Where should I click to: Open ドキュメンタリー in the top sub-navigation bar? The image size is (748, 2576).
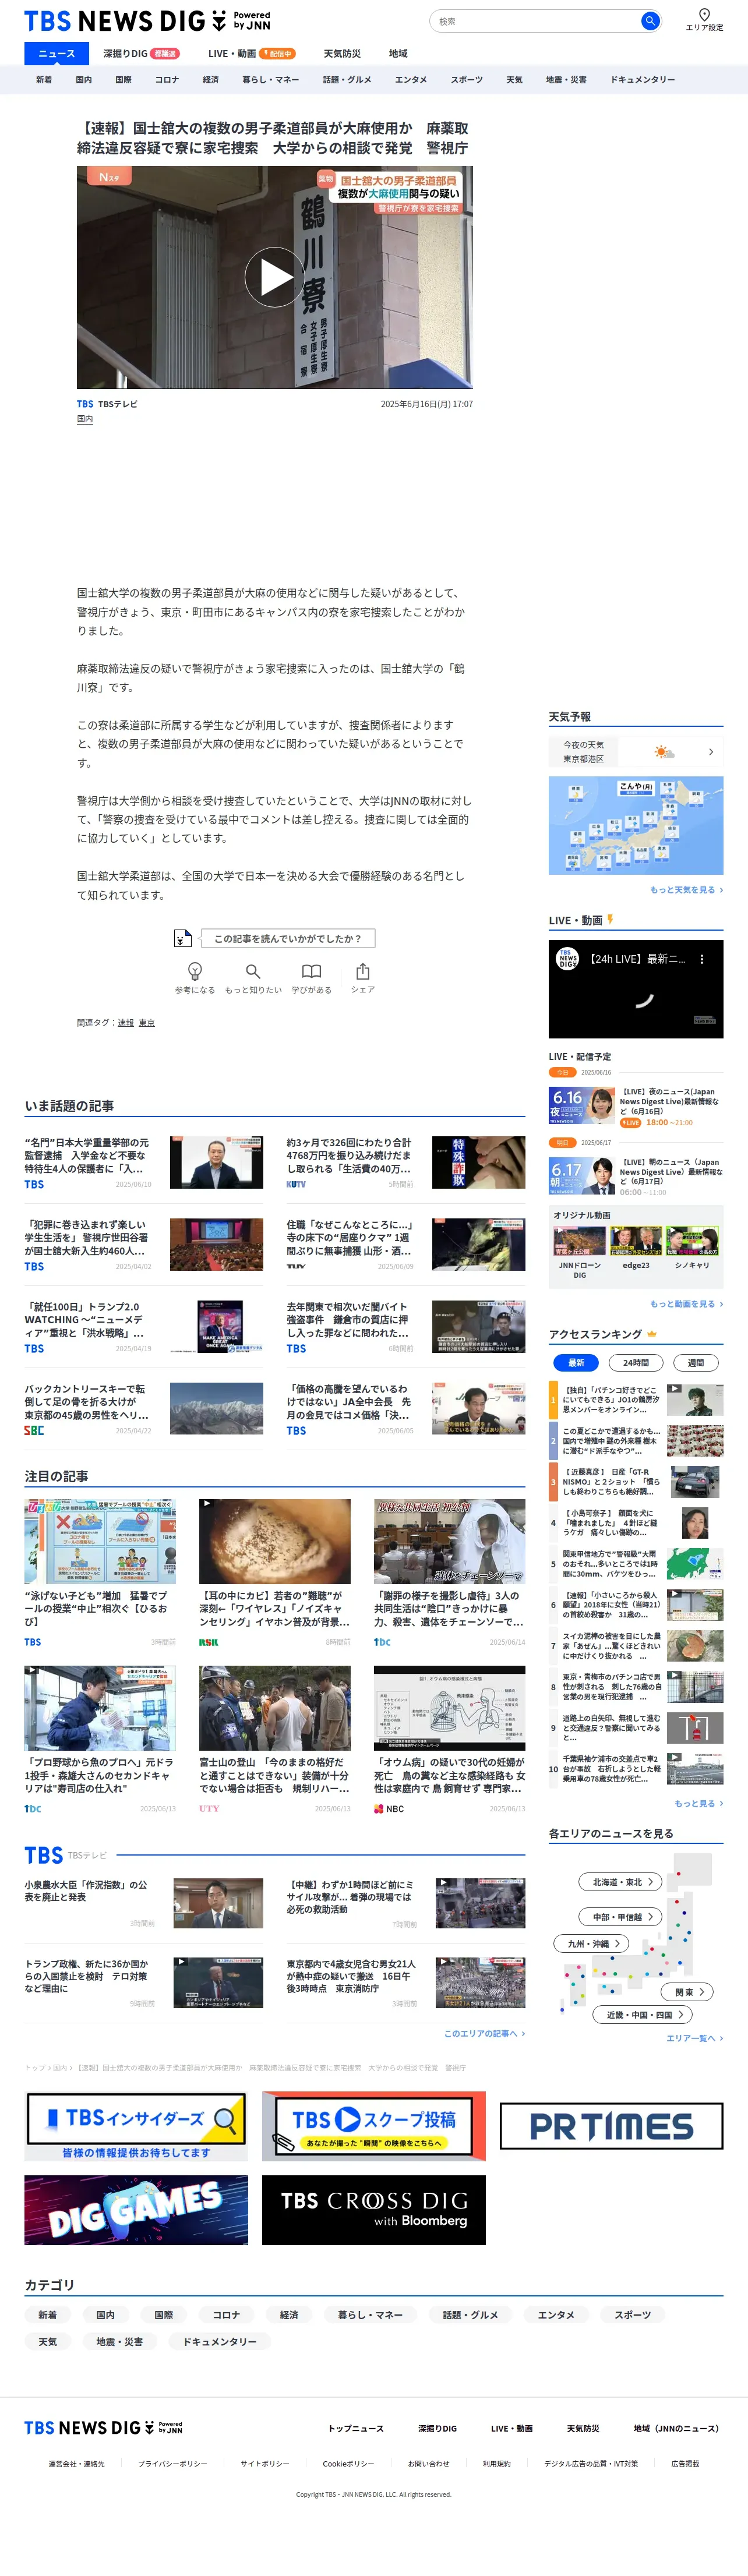tap(642, 79)
